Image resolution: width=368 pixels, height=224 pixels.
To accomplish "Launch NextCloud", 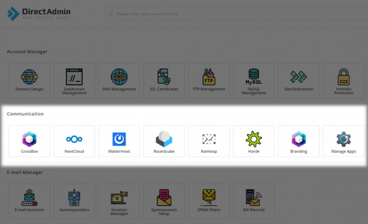I will 74,141.
